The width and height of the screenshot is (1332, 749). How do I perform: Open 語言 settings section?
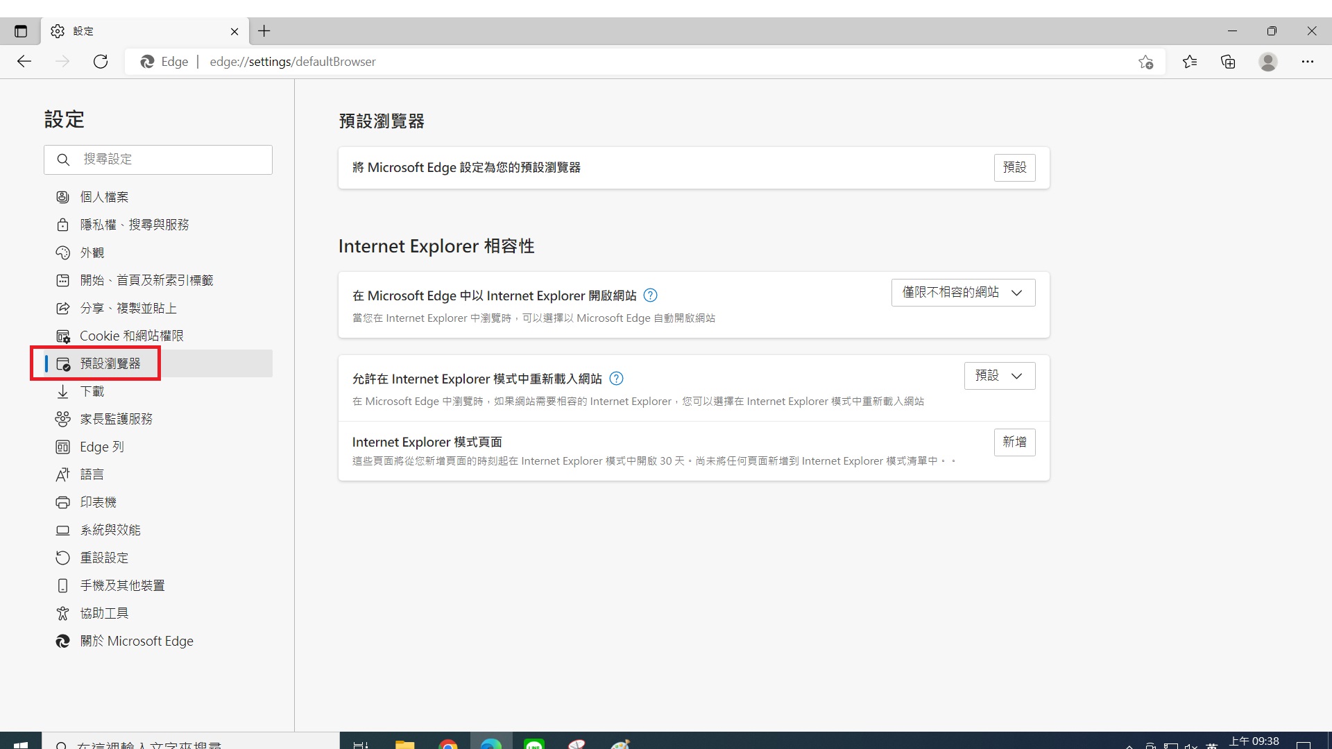[x=158, y=474]
